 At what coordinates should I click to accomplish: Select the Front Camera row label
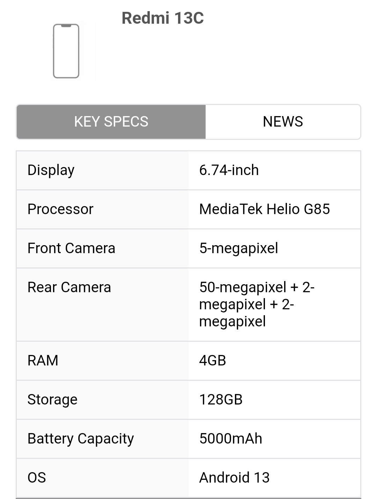point(71,248)
